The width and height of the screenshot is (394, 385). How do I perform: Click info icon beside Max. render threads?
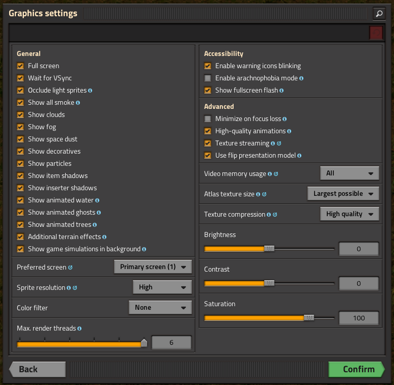(79, 329)
